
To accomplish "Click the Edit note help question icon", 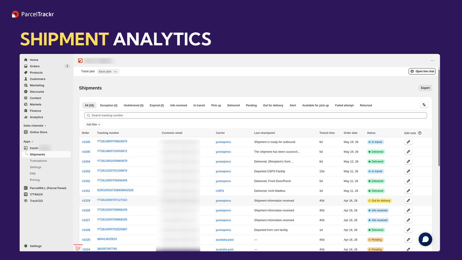I will [420, 133].
